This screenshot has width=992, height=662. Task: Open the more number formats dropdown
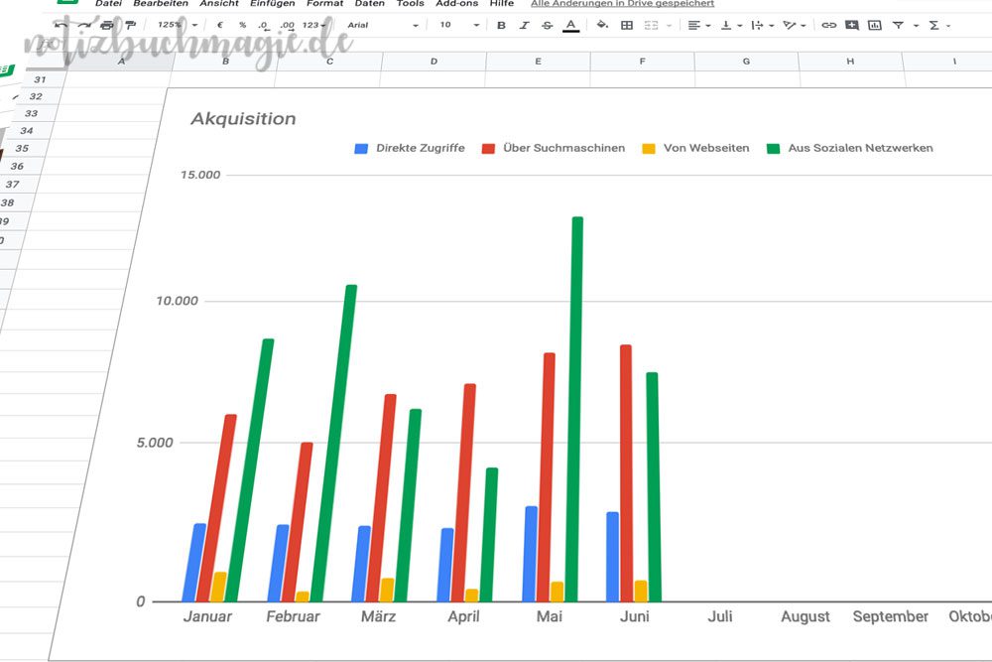pos(315,24)
